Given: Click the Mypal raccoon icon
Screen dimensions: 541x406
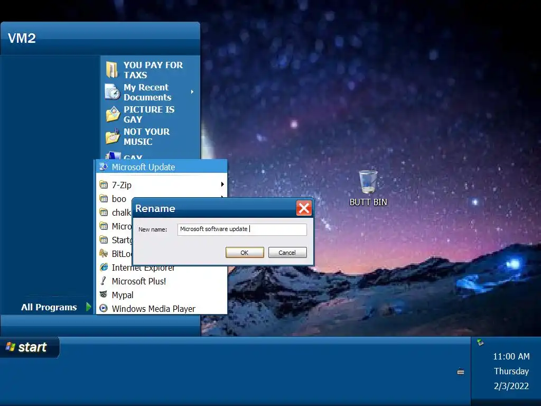Looking at the screenshot, I should click(104, 294).
